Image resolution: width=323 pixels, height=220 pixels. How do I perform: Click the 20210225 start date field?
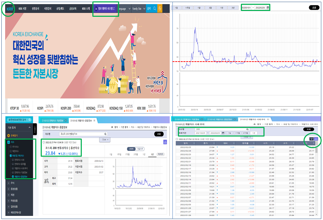201,133
